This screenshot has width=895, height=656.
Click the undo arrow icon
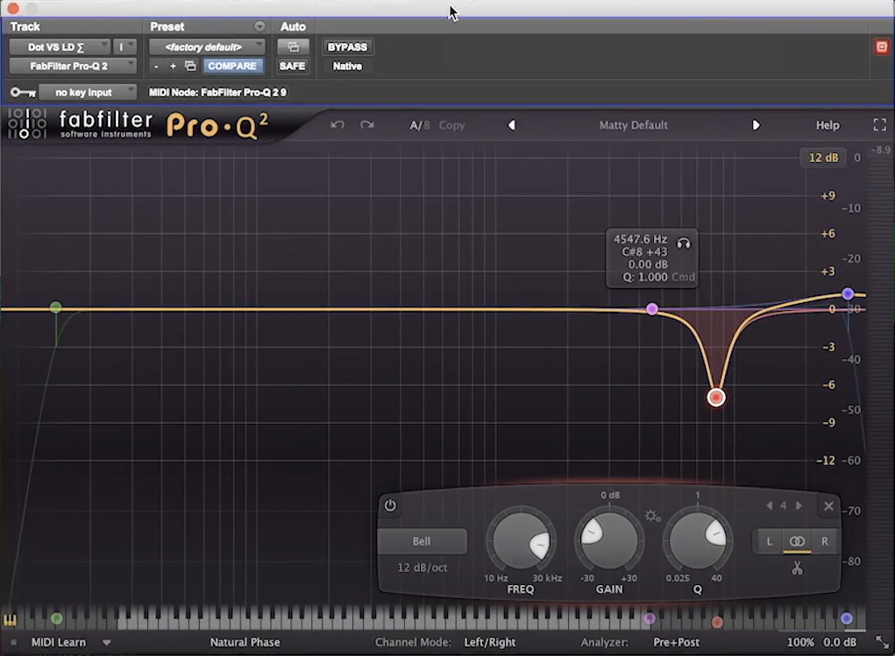coord(337,125)
